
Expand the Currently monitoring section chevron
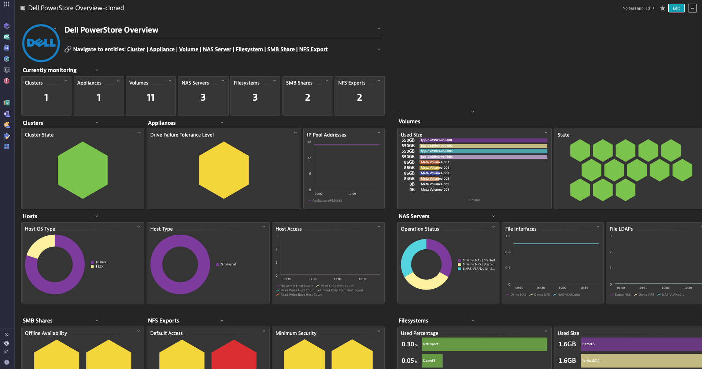point(97,70)
